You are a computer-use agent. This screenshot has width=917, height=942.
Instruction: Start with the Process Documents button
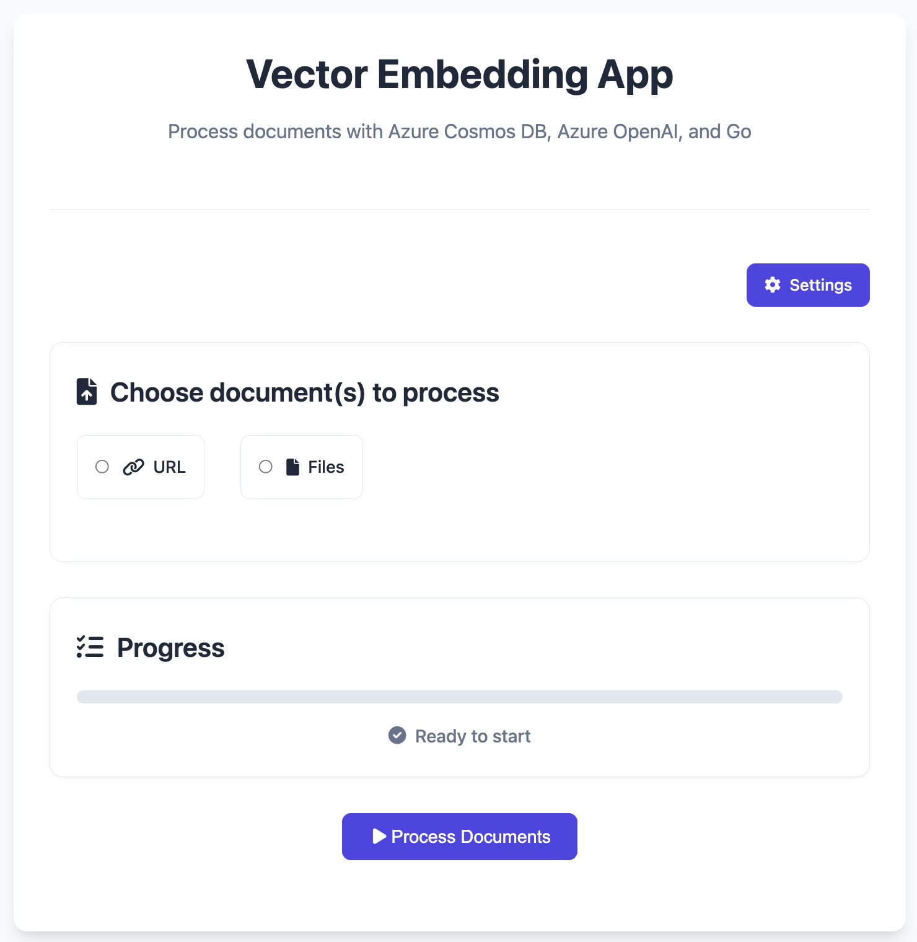point(460,837)
